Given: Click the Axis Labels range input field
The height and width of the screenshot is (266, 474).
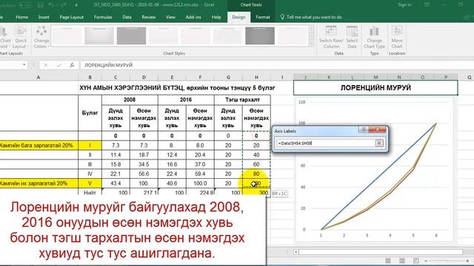Looking at the screenshot, I should point(326,143).
